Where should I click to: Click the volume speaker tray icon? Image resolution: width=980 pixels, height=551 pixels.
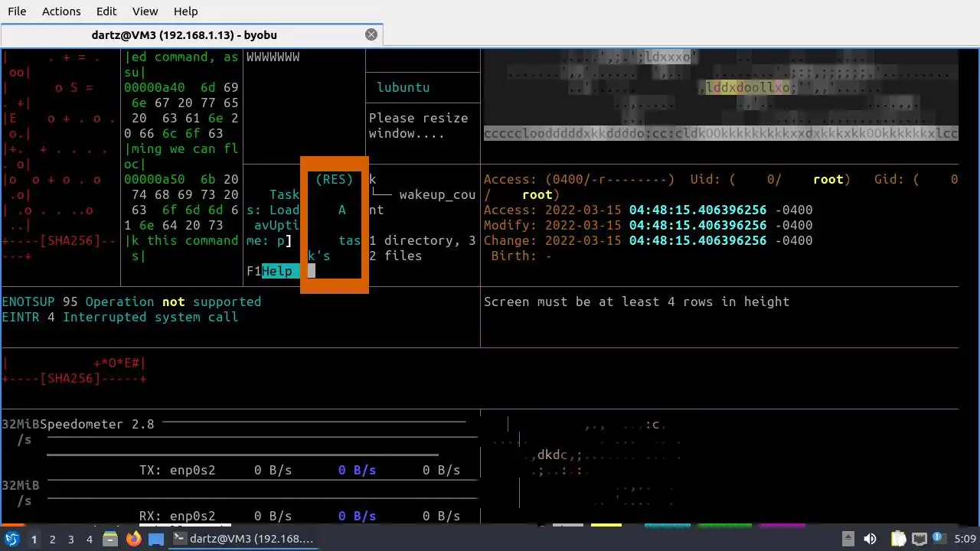(x=870, y=539)
